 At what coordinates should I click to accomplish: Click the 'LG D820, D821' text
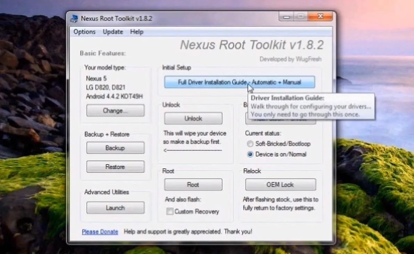(105, 87)
